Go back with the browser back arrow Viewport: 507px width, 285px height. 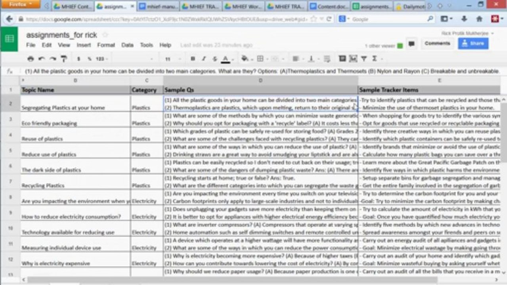tap(9, 19)
